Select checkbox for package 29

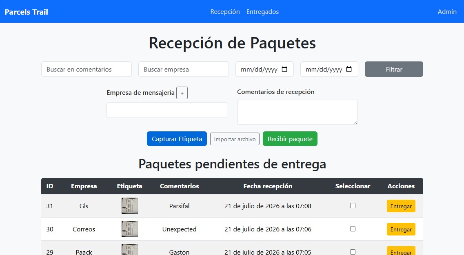click(x=353, y=252)
